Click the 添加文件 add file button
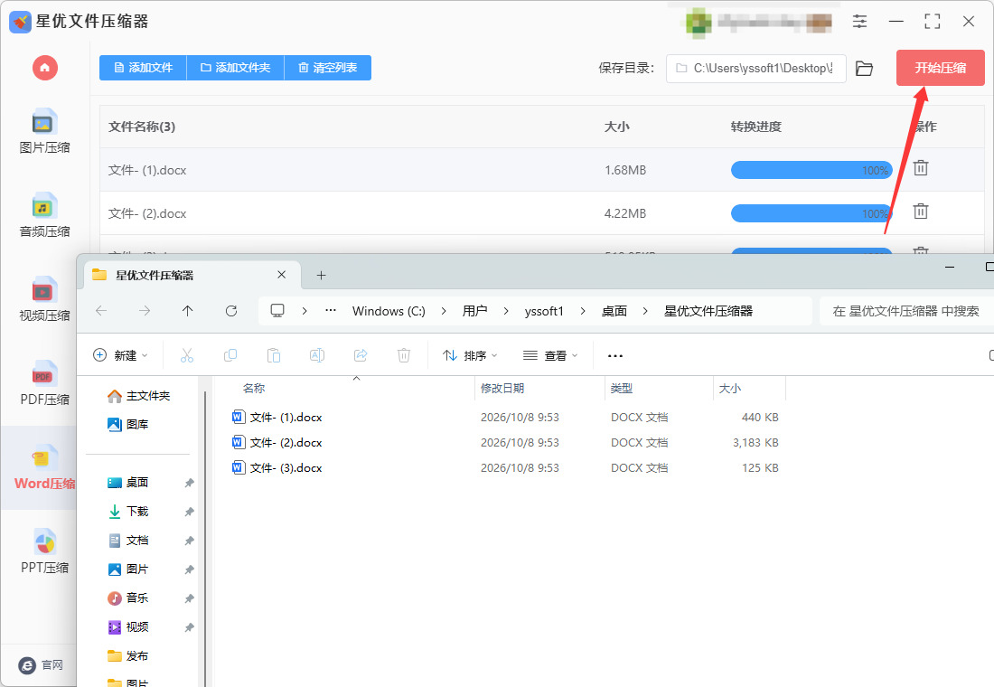The image size is (994, 687). (144, 67)
